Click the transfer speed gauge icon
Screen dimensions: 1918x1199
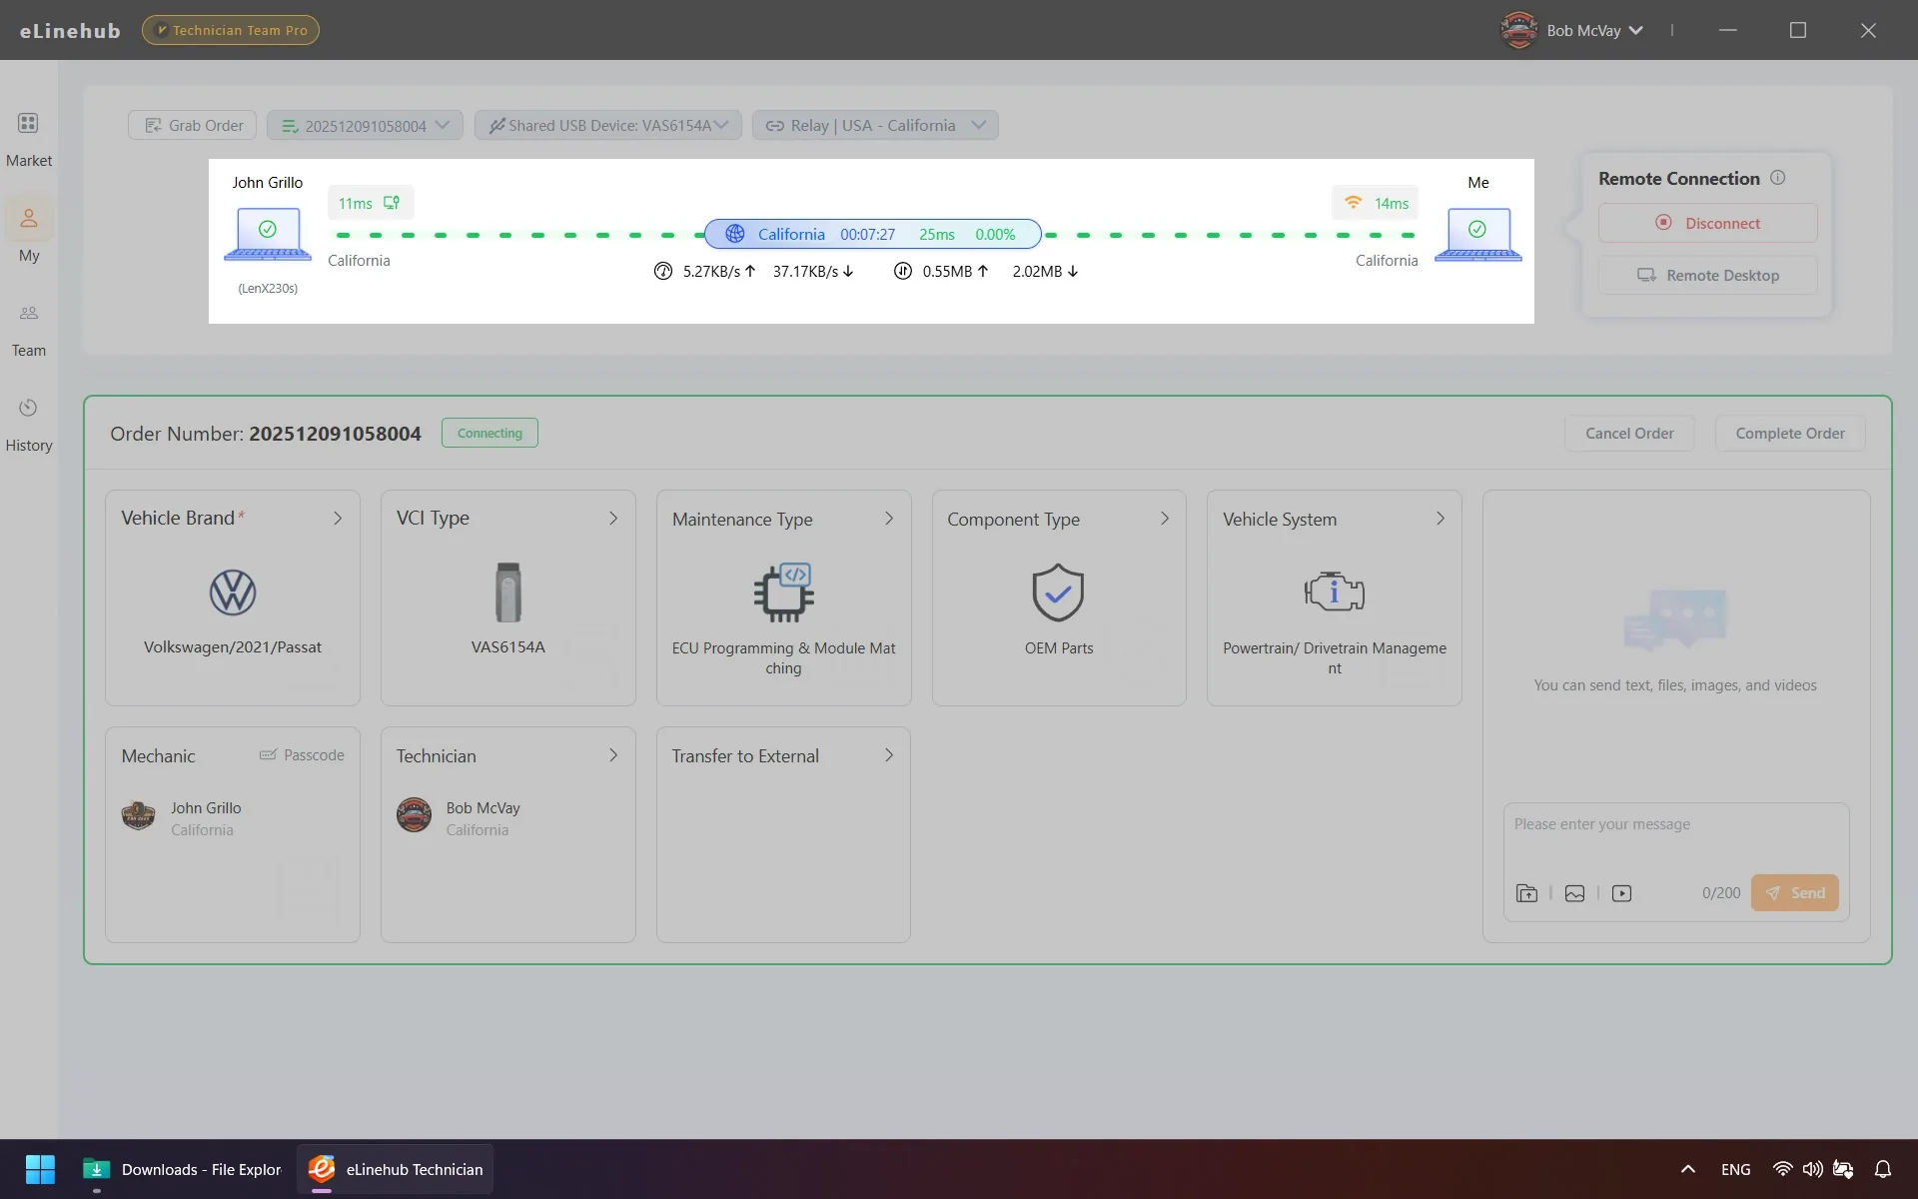662,271
